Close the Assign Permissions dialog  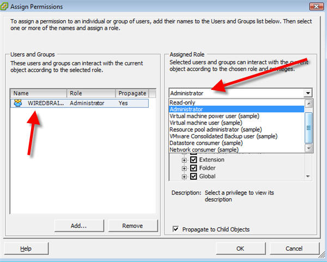(x=315, y=7)
